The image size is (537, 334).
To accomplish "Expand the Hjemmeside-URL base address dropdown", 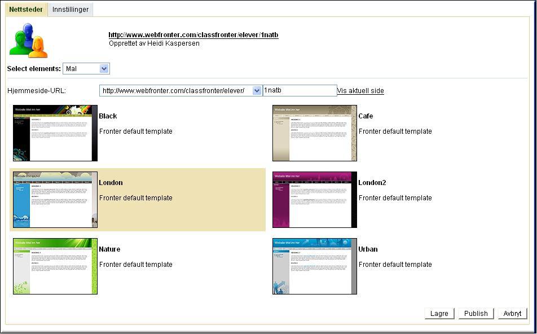I will tap(181, 91).
